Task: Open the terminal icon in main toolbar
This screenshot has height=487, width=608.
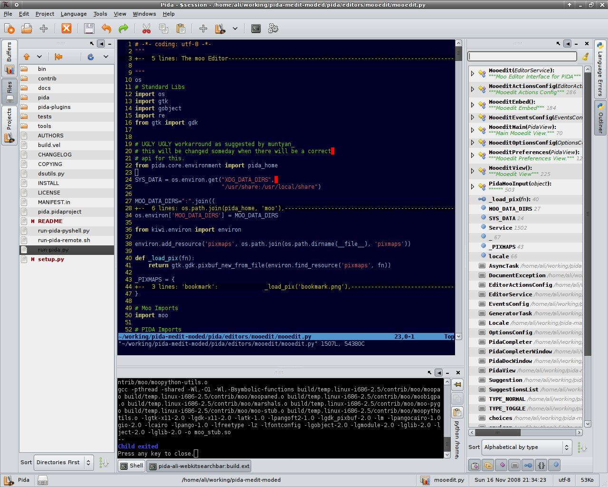Action: [x=256, y=29]
